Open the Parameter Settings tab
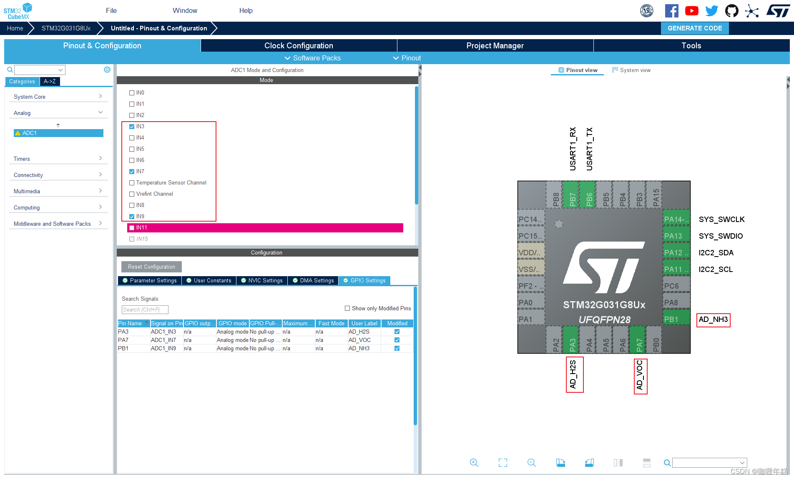 [150, 281]
